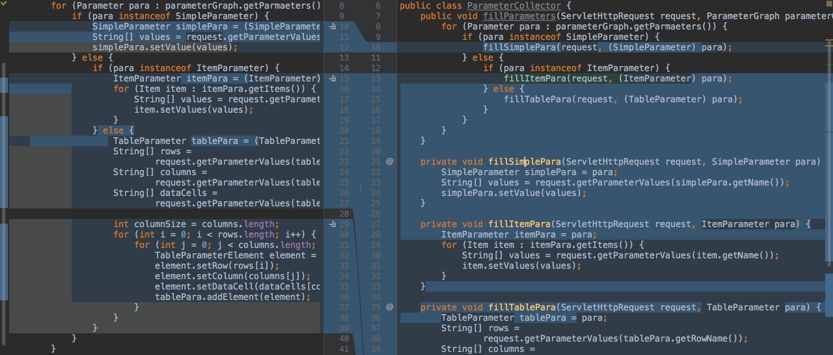Click the apply-change arrow beside line 15

click(x=332, y=78)
